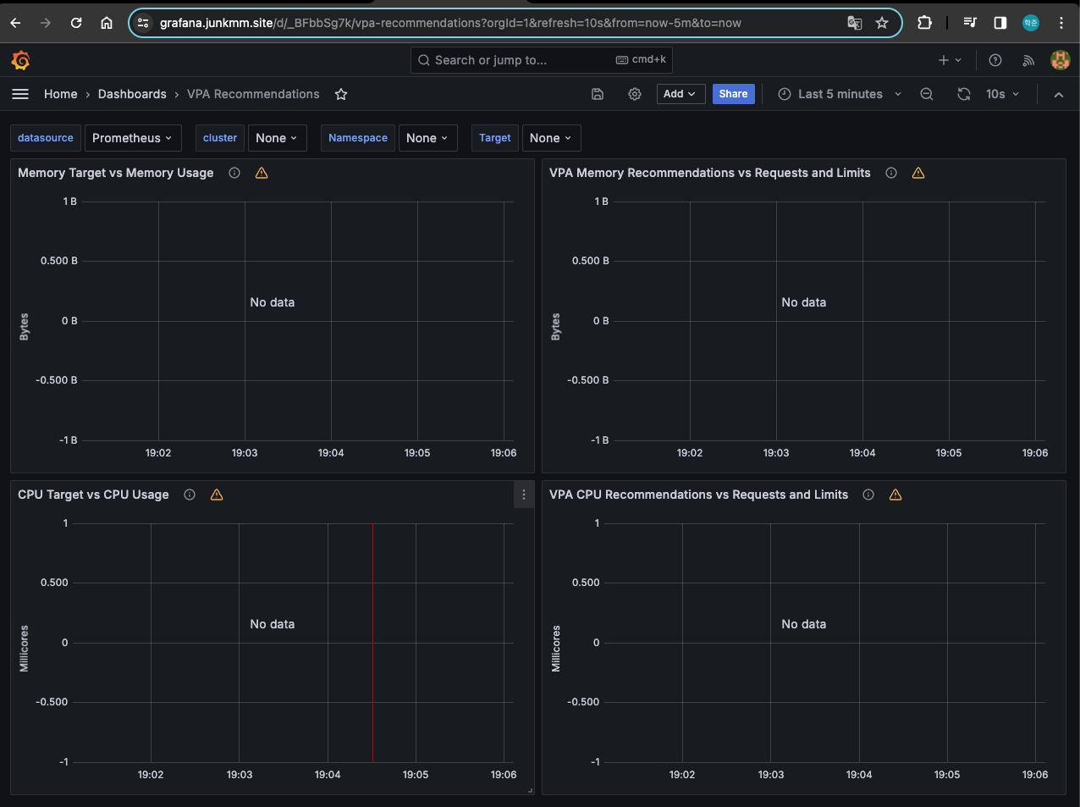Zoom out time range magnifier icon
Image resolution: width=1080 pixels, height=807 pixels.
point(927,94)
